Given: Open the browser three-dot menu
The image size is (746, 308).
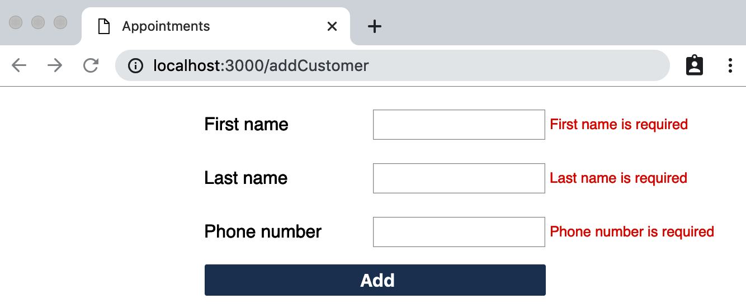Looking at the screenshot, I should [x=730, y=65].
